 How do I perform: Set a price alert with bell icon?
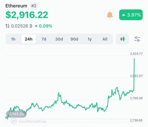[x=110, y=15]
